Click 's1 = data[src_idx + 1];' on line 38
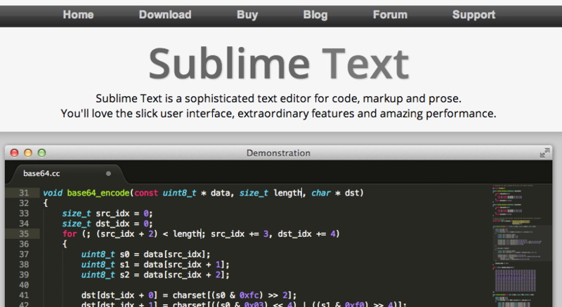Image resolution: width=562 pixels, height=307 pixels. (x=174, y=265)
